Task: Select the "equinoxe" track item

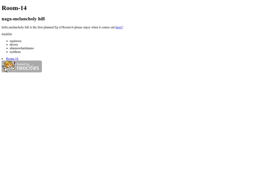Action: click(x=15, y=41)
